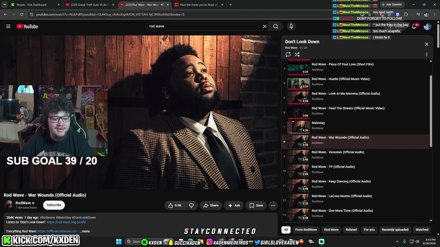Open the RodWave channel name link
This screenshot has width=440, height=247.
coord(23,203)
